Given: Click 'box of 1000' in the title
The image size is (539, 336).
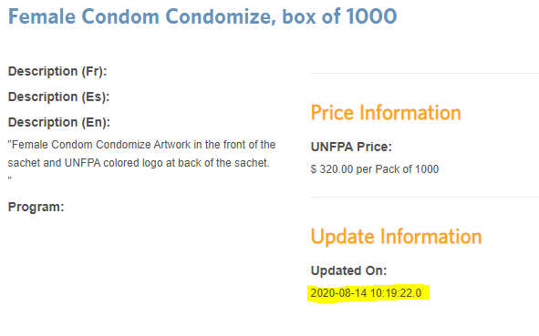Looking at the screenshot, I should [x=339, y=16].
